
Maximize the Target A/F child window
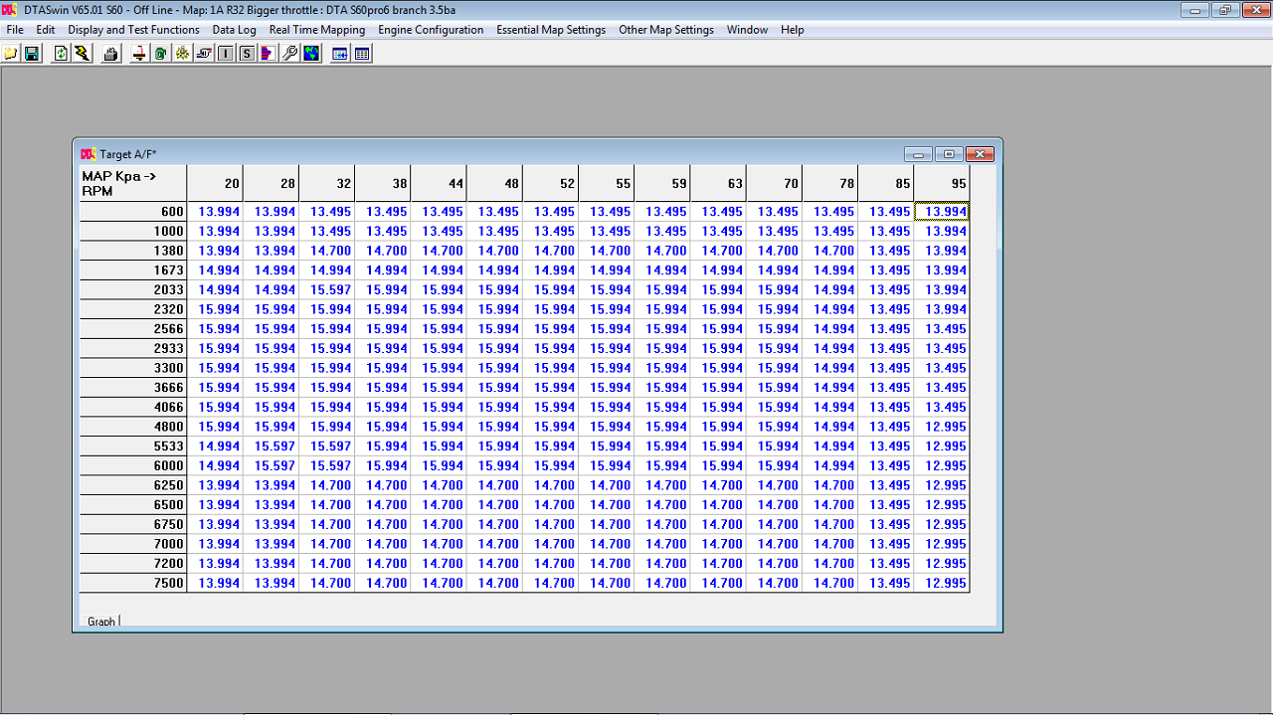pyautogui.click(x=949, y=154)
